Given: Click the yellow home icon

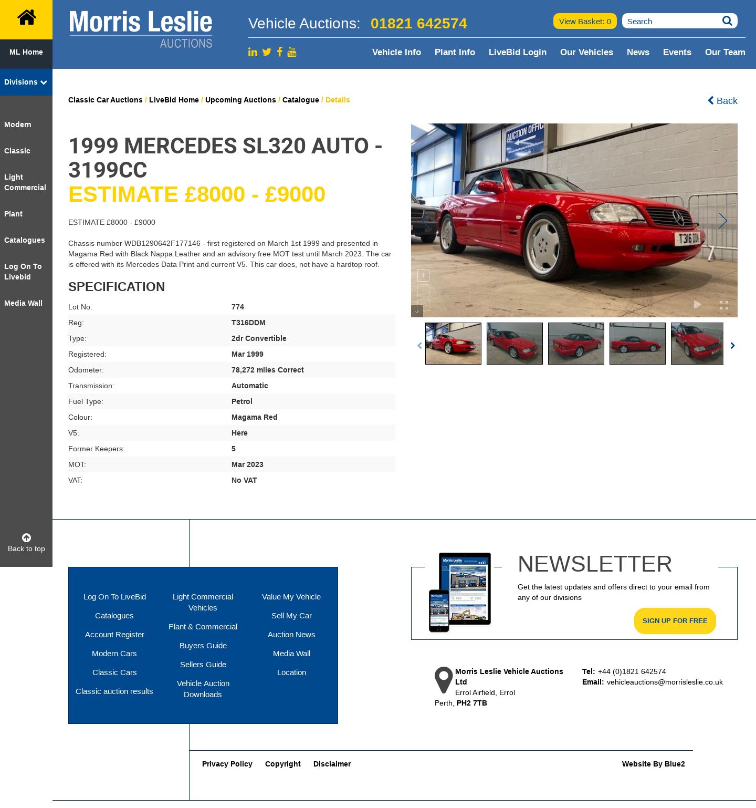Looking at the screenshot, I should (x=26, y=18).
